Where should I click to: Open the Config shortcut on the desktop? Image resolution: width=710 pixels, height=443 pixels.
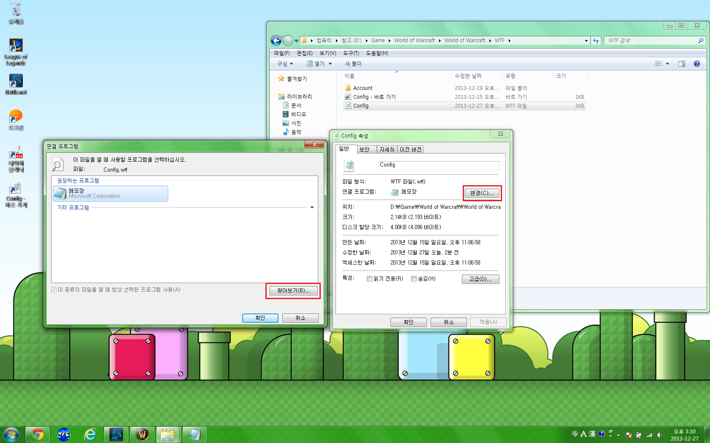tap(16, 194)
